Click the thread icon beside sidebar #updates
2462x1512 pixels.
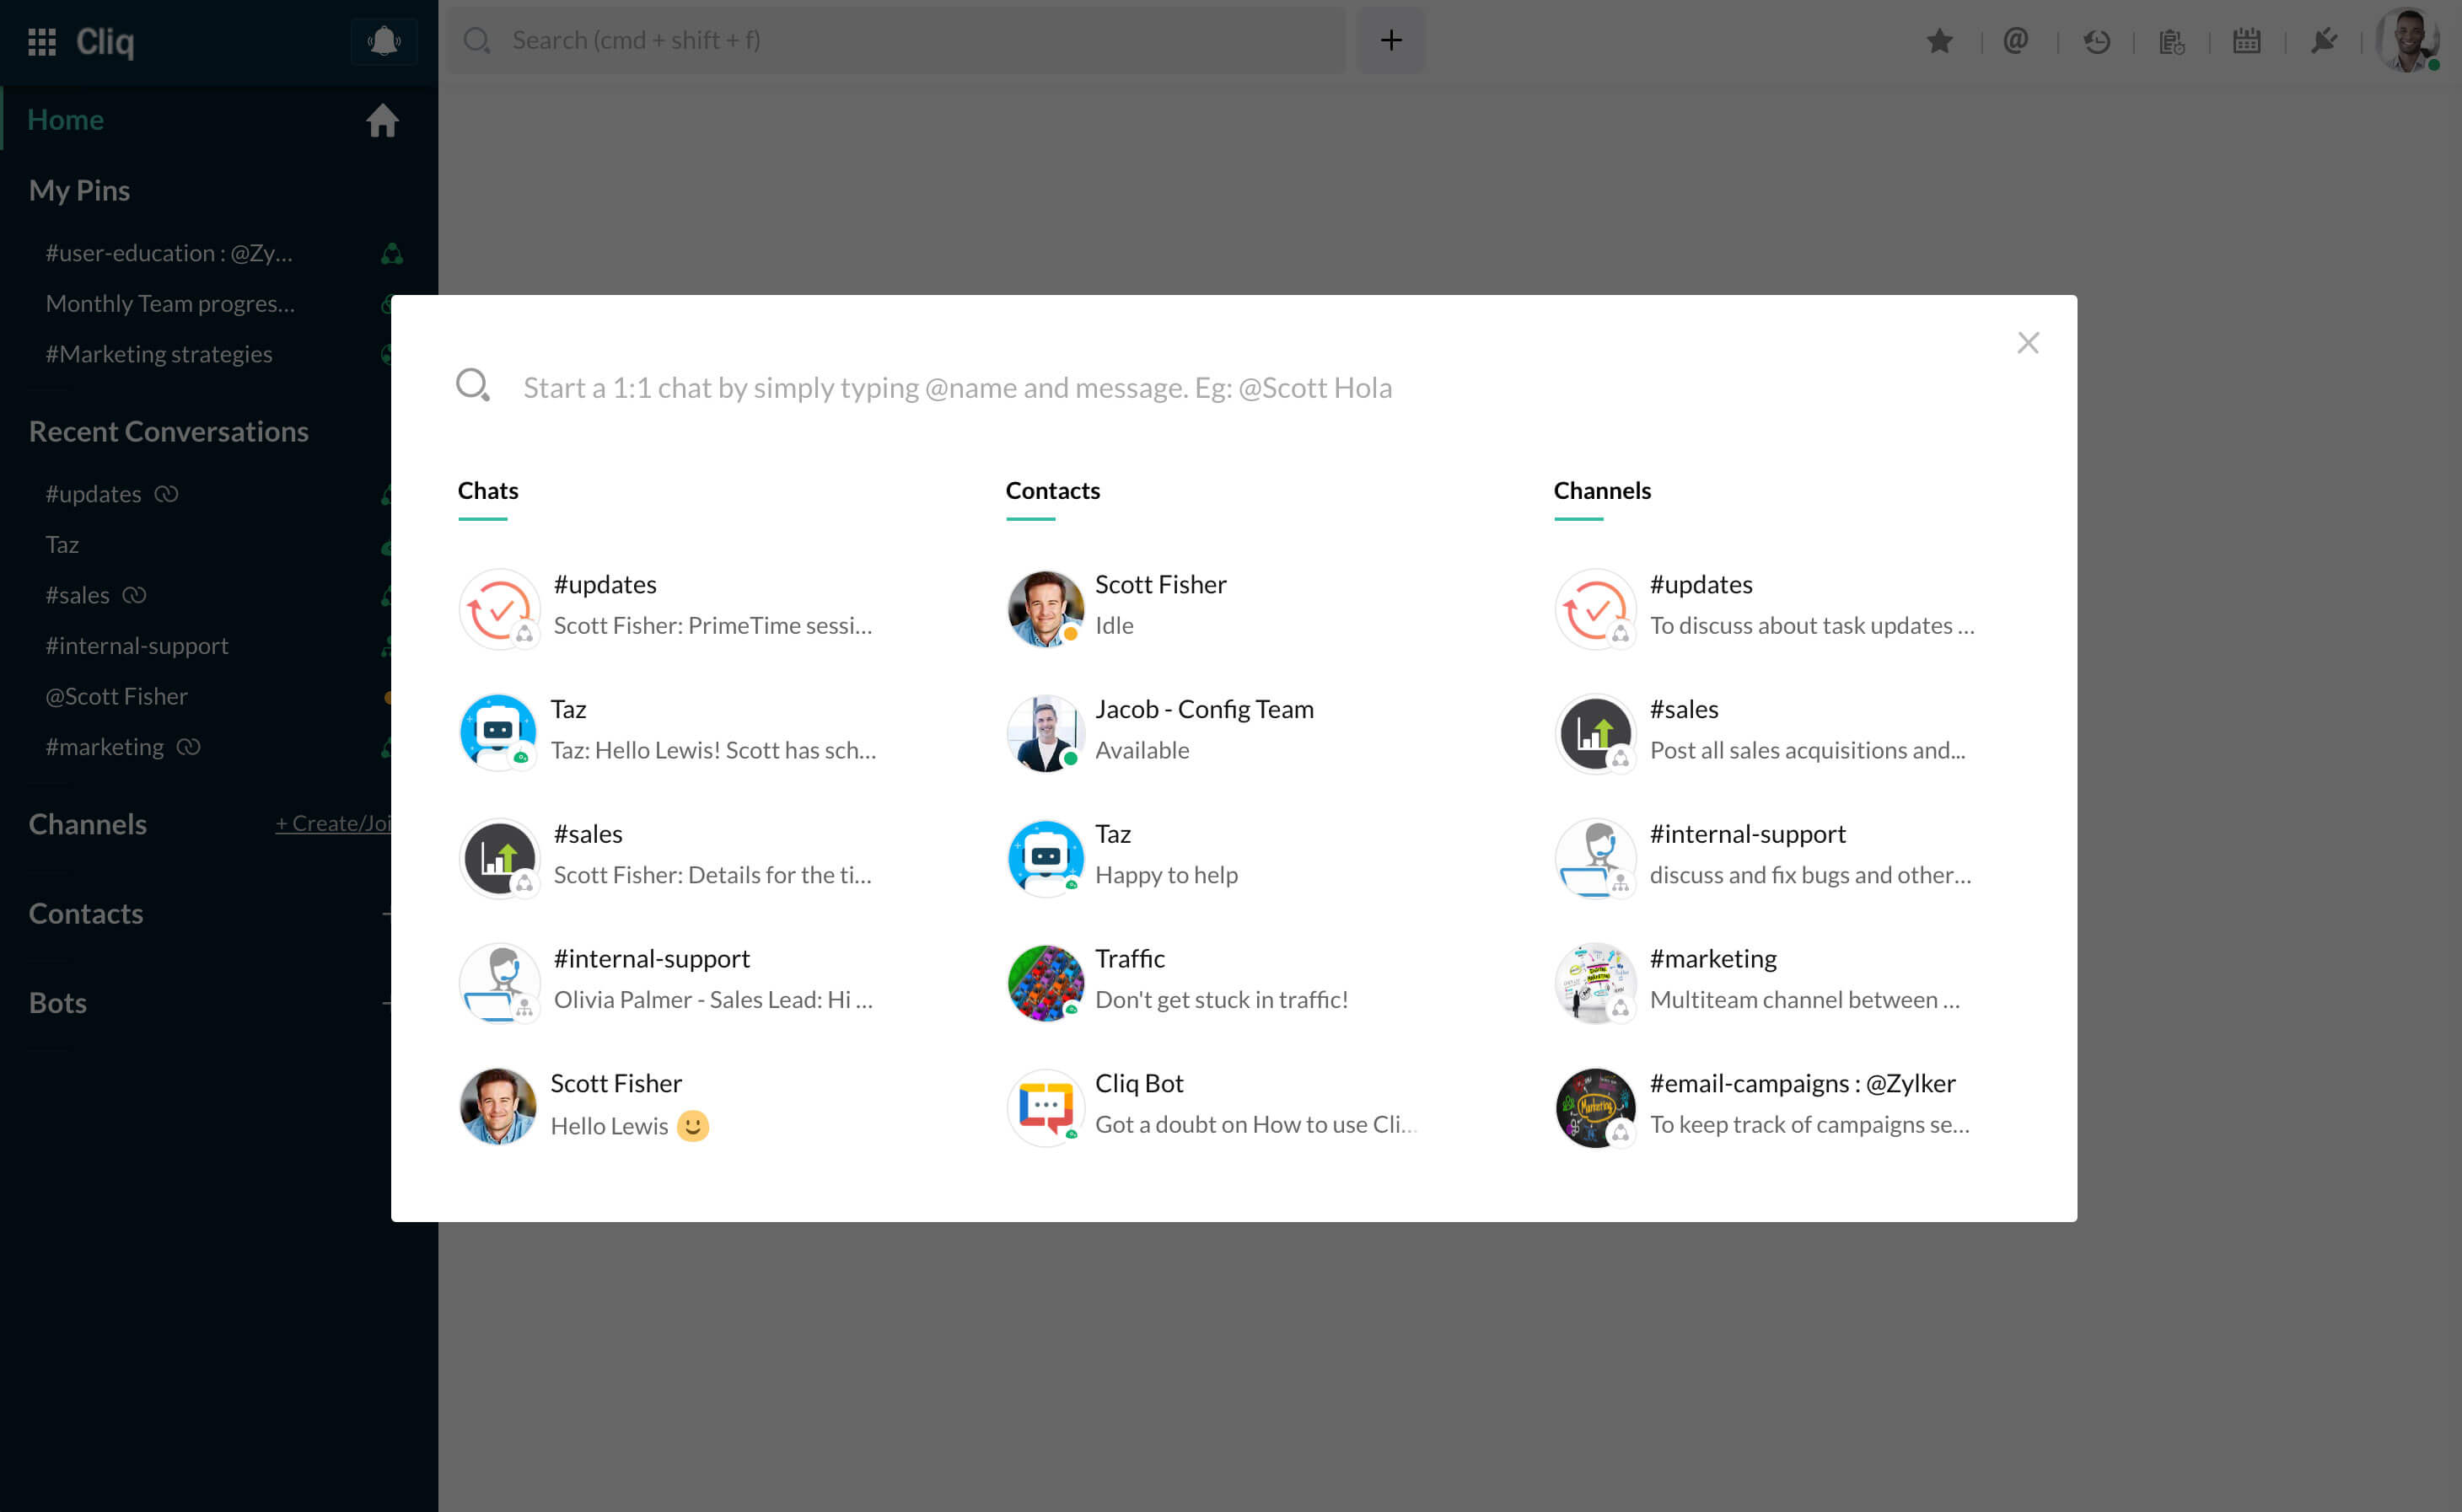166,493
